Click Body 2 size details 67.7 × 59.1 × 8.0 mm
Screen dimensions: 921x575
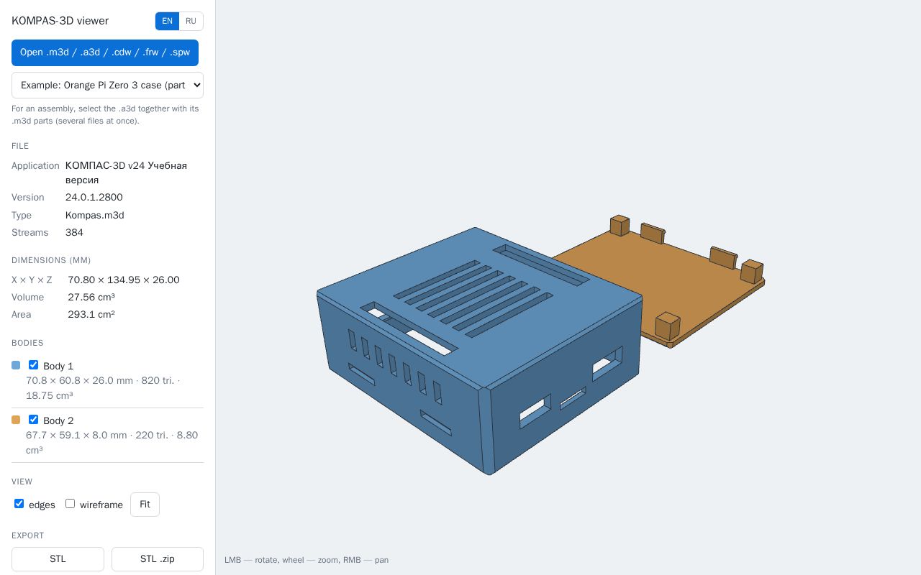coord(112,443)
